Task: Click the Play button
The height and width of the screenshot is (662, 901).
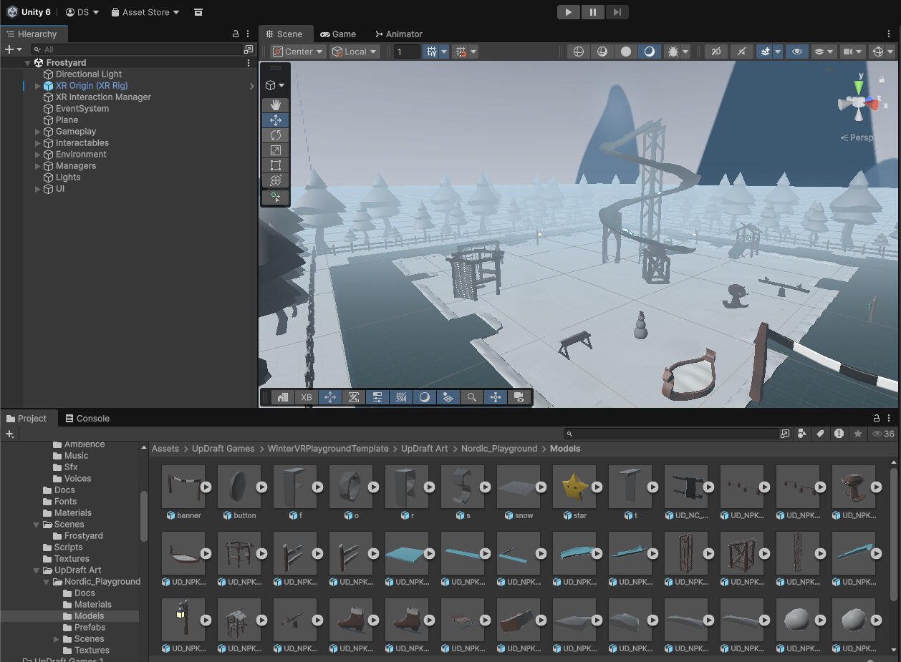Action: (568, 12)
